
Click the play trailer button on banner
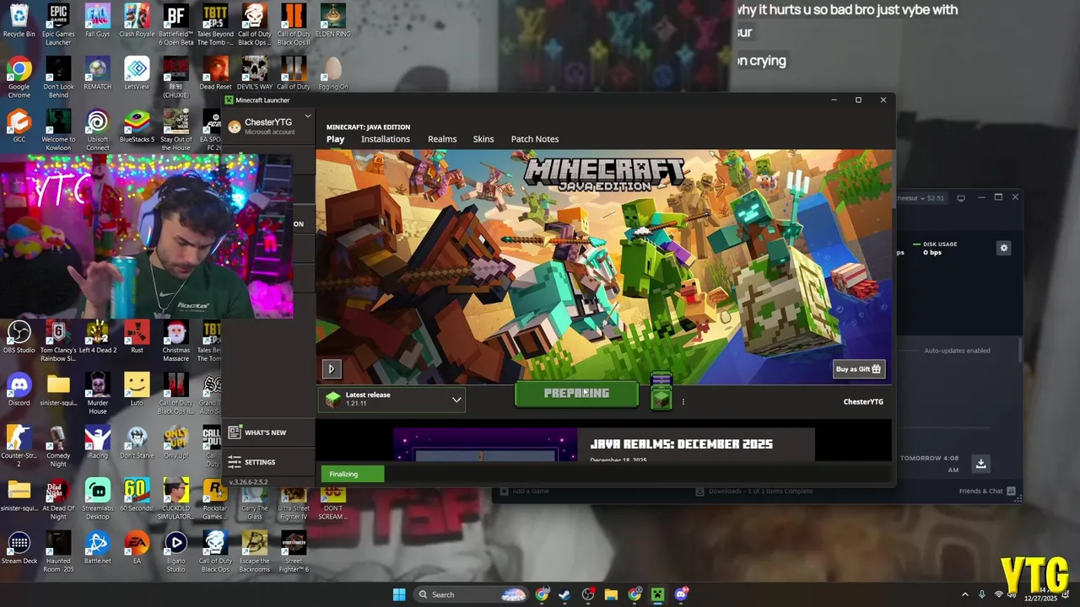pyautogui.click(x=331, y=368)
